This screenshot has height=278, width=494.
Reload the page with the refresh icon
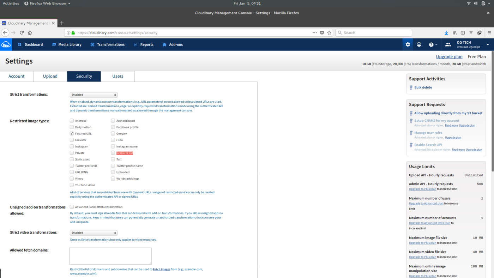pos(21,32)
